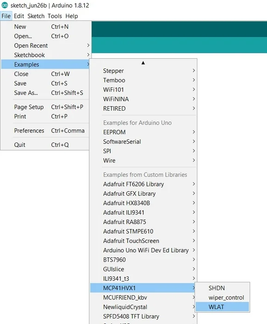
Task: Choose Print in the File menu
Action: (x=46, y=116)
